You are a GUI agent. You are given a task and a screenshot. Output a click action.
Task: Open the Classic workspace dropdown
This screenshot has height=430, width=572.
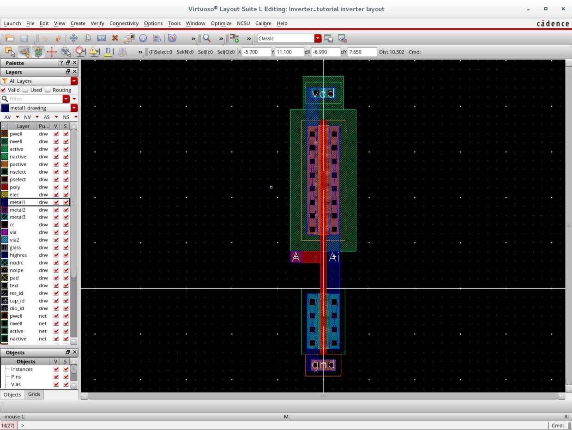coord(318,38)
